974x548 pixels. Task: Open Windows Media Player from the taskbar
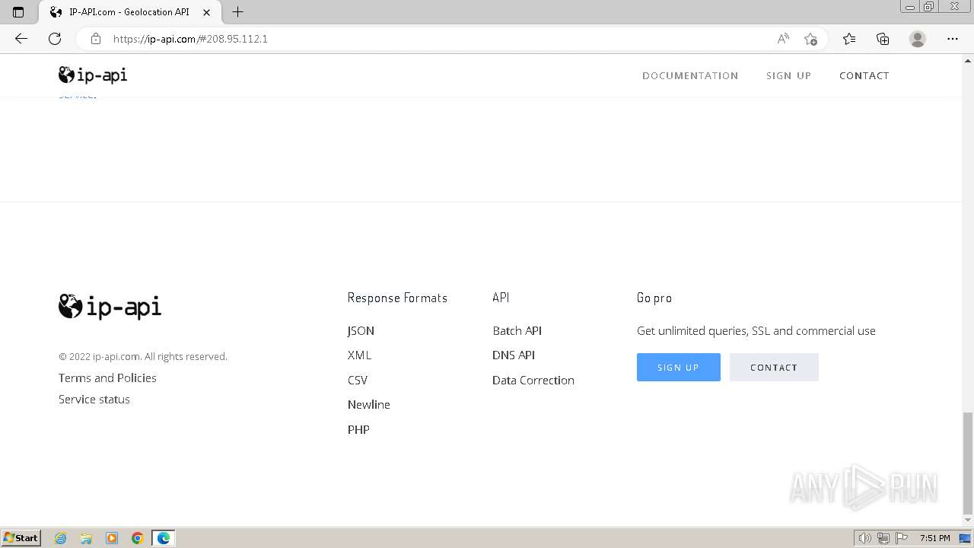coord(112,538)
